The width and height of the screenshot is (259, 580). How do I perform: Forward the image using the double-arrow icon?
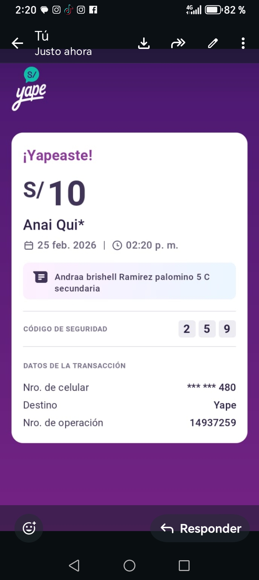point(178,43)
